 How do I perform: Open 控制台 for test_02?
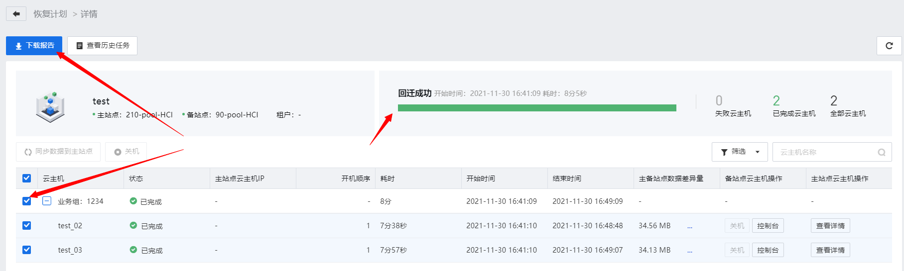click(x=768, y=226)
